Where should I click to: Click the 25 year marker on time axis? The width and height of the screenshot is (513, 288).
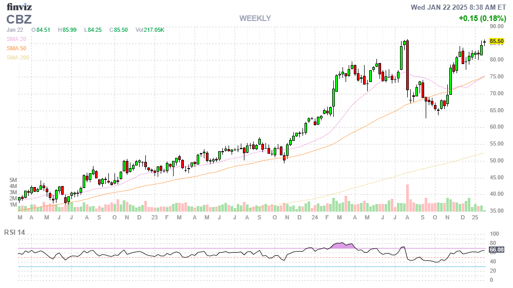pyautogui.click(x=476, y=218)
